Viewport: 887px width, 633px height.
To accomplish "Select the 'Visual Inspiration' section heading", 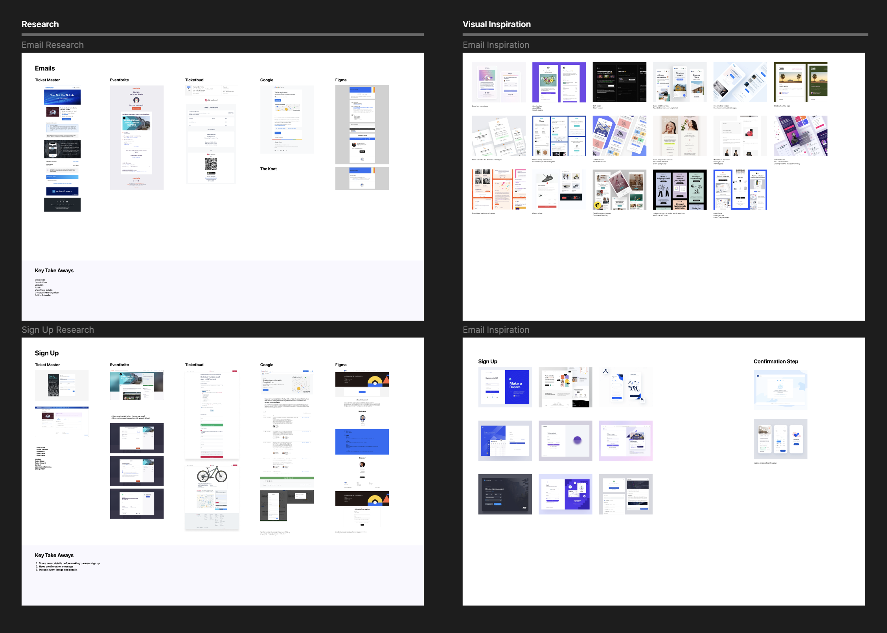I will (x=497, y=24).
